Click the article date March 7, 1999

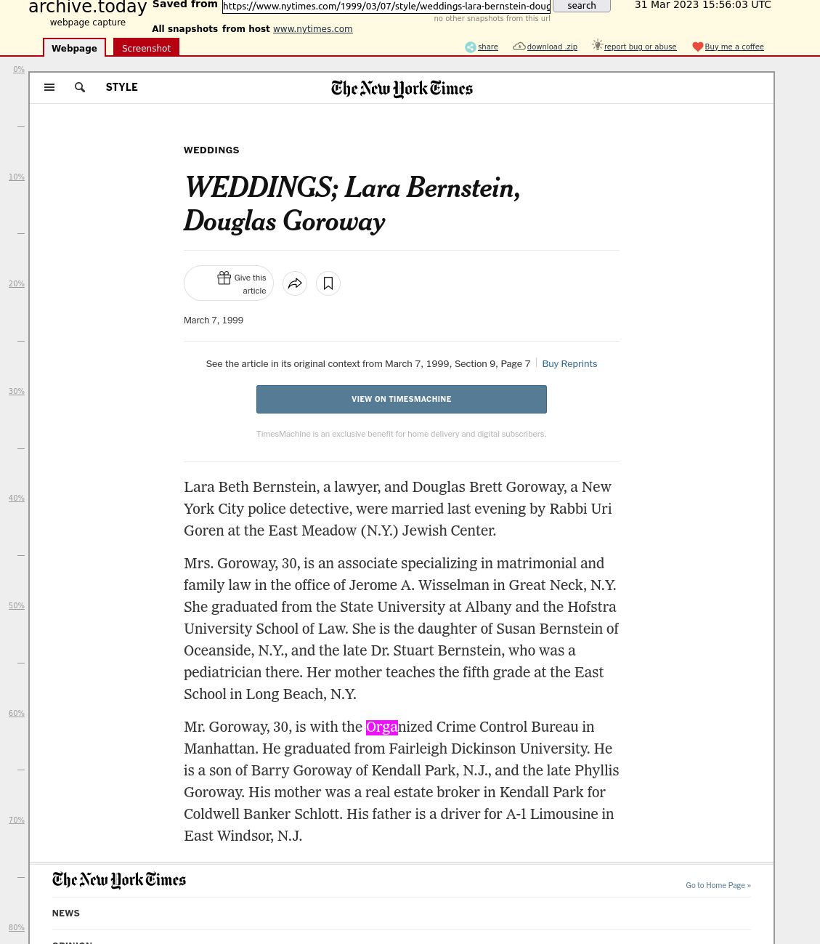(214, 320)
